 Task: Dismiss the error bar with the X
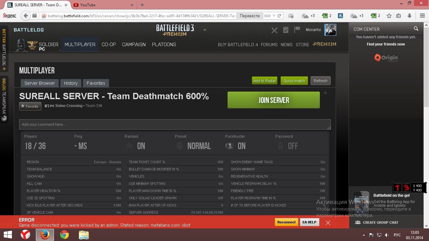[328, 223]
